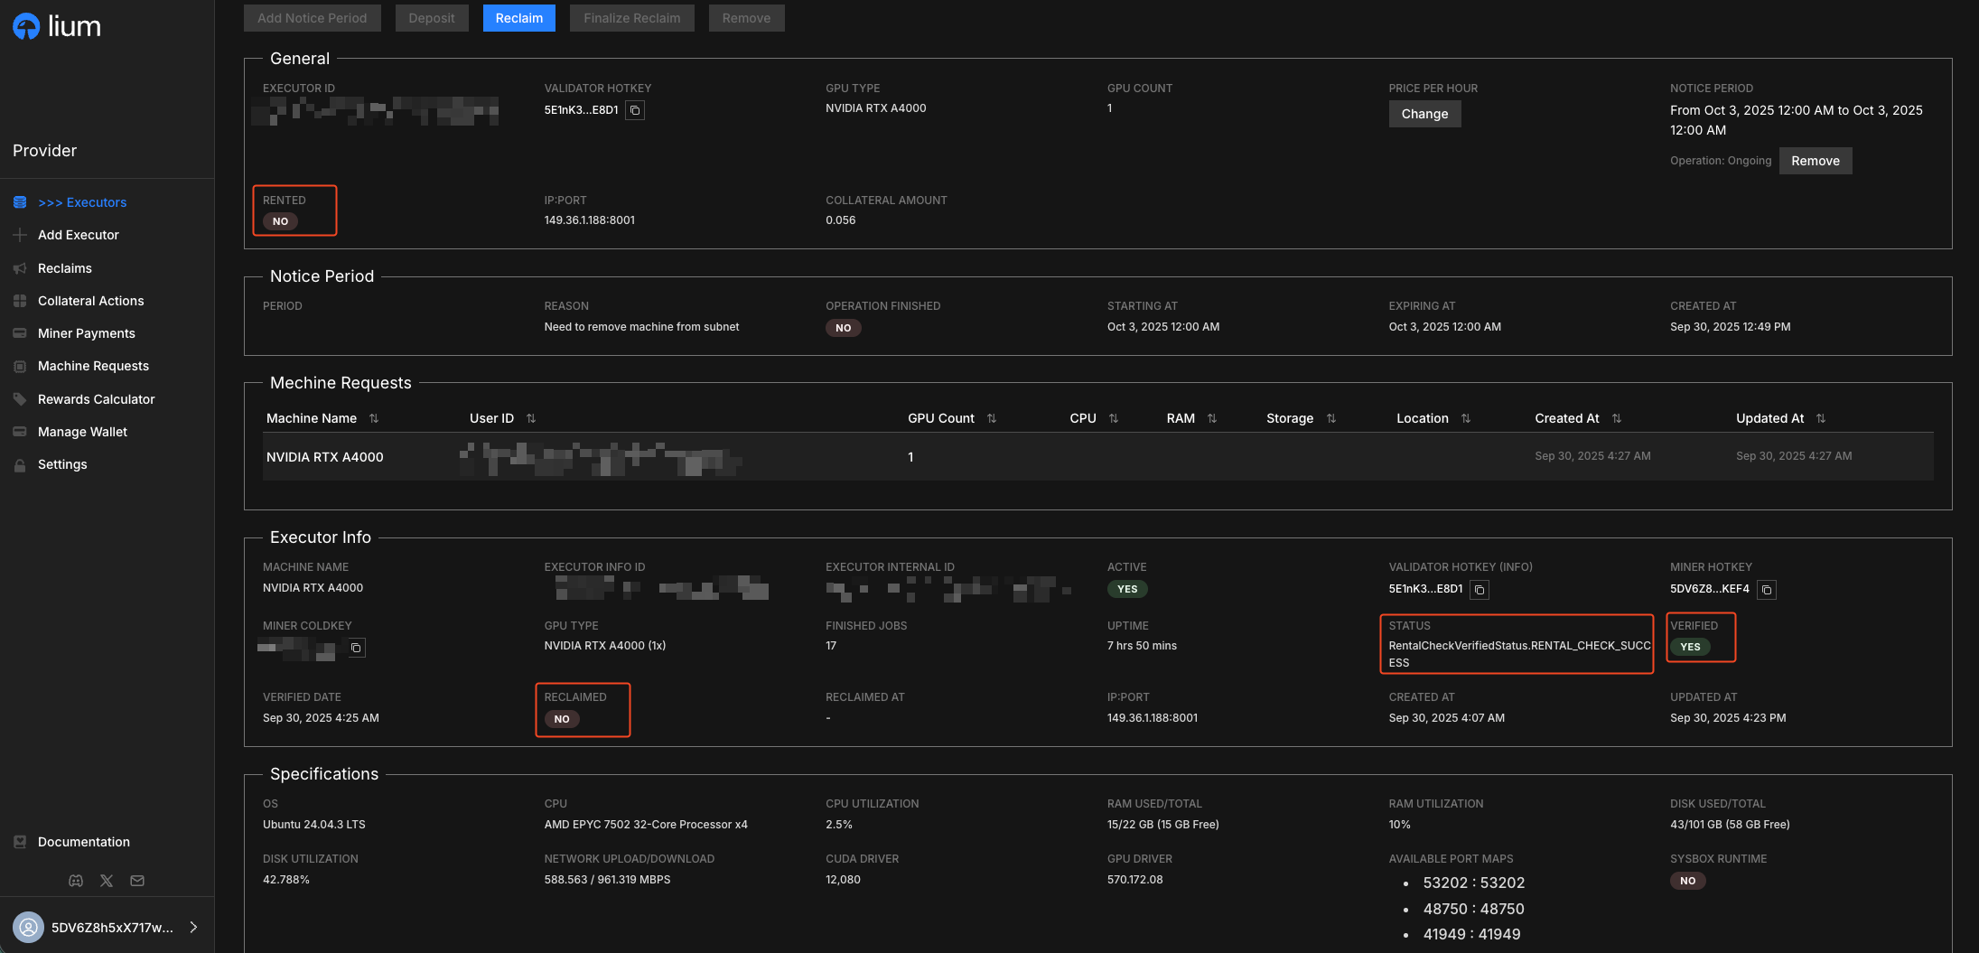Viewport: 1979px width, 953px height.
Task: Click the lium logo
Action: coord(57,27)
